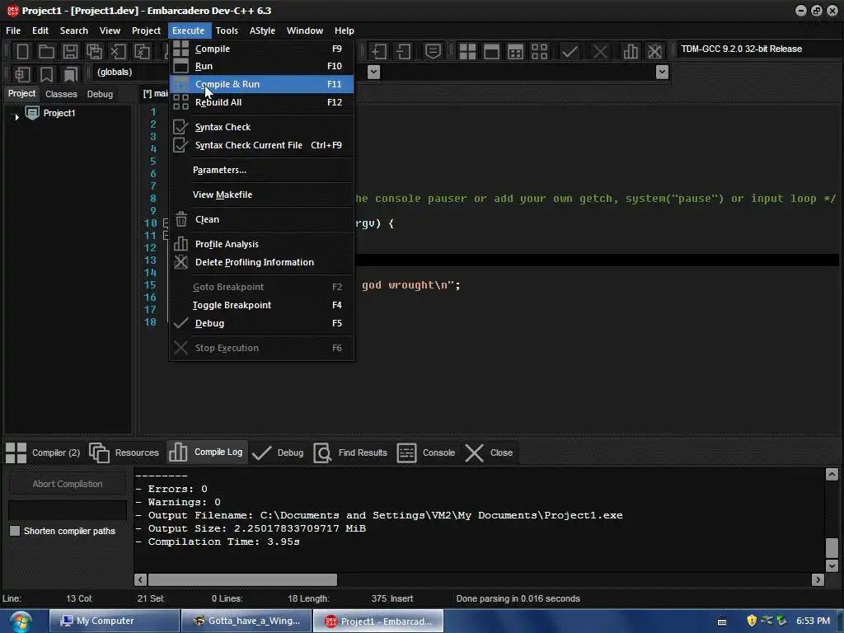This screenshot has height=633, width=844.
Task: Open the Resources bottom tab
Action: coord(124,452)
